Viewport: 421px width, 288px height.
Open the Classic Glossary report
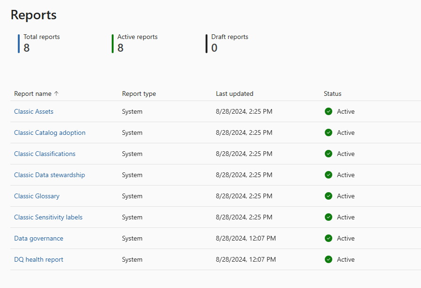point(37,196)
